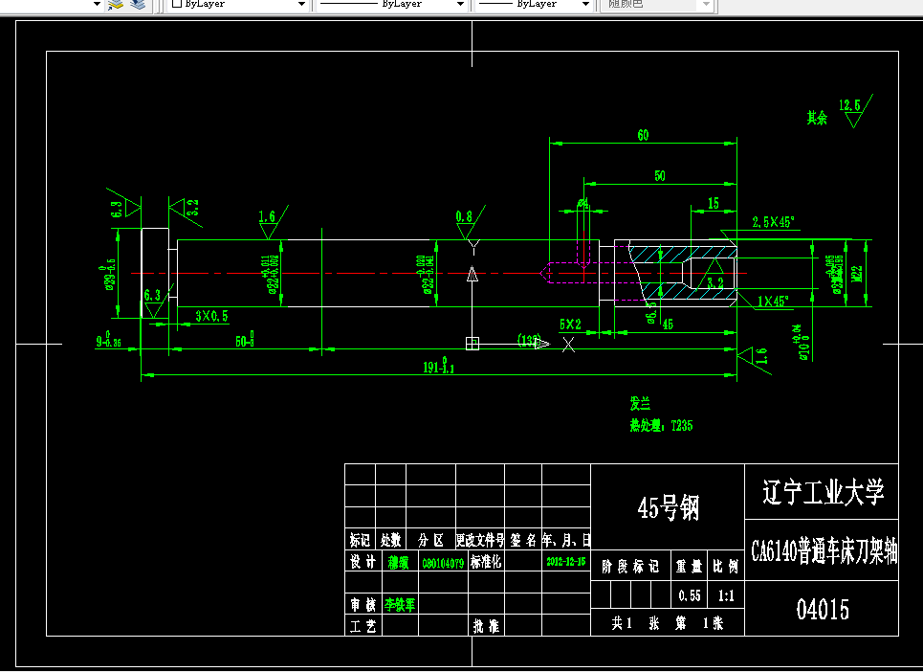Select the '(137)' reference dimension
This screenshot has width=923, height=672.
point(529,340)
